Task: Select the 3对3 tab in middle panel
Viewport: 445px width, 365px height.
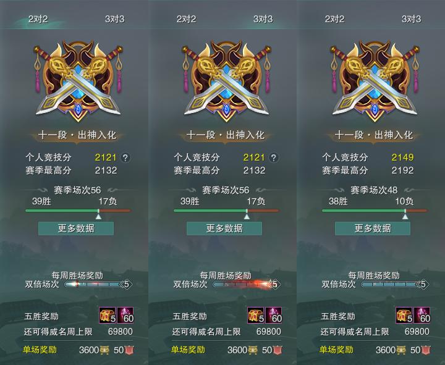Action: coord(263,19)
